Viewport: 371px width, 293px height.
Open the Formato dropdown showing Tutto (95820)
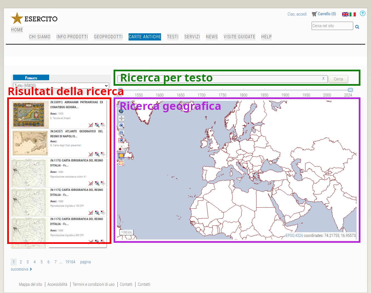(61, 86)
